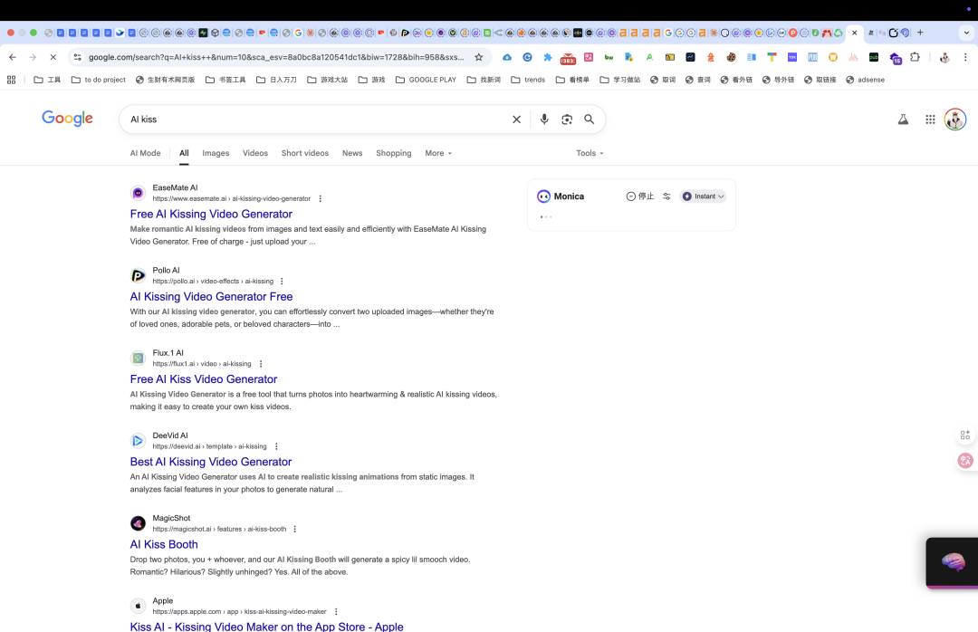Open more options for EaseMate result

pyautogui.click(x=320, y=198)
